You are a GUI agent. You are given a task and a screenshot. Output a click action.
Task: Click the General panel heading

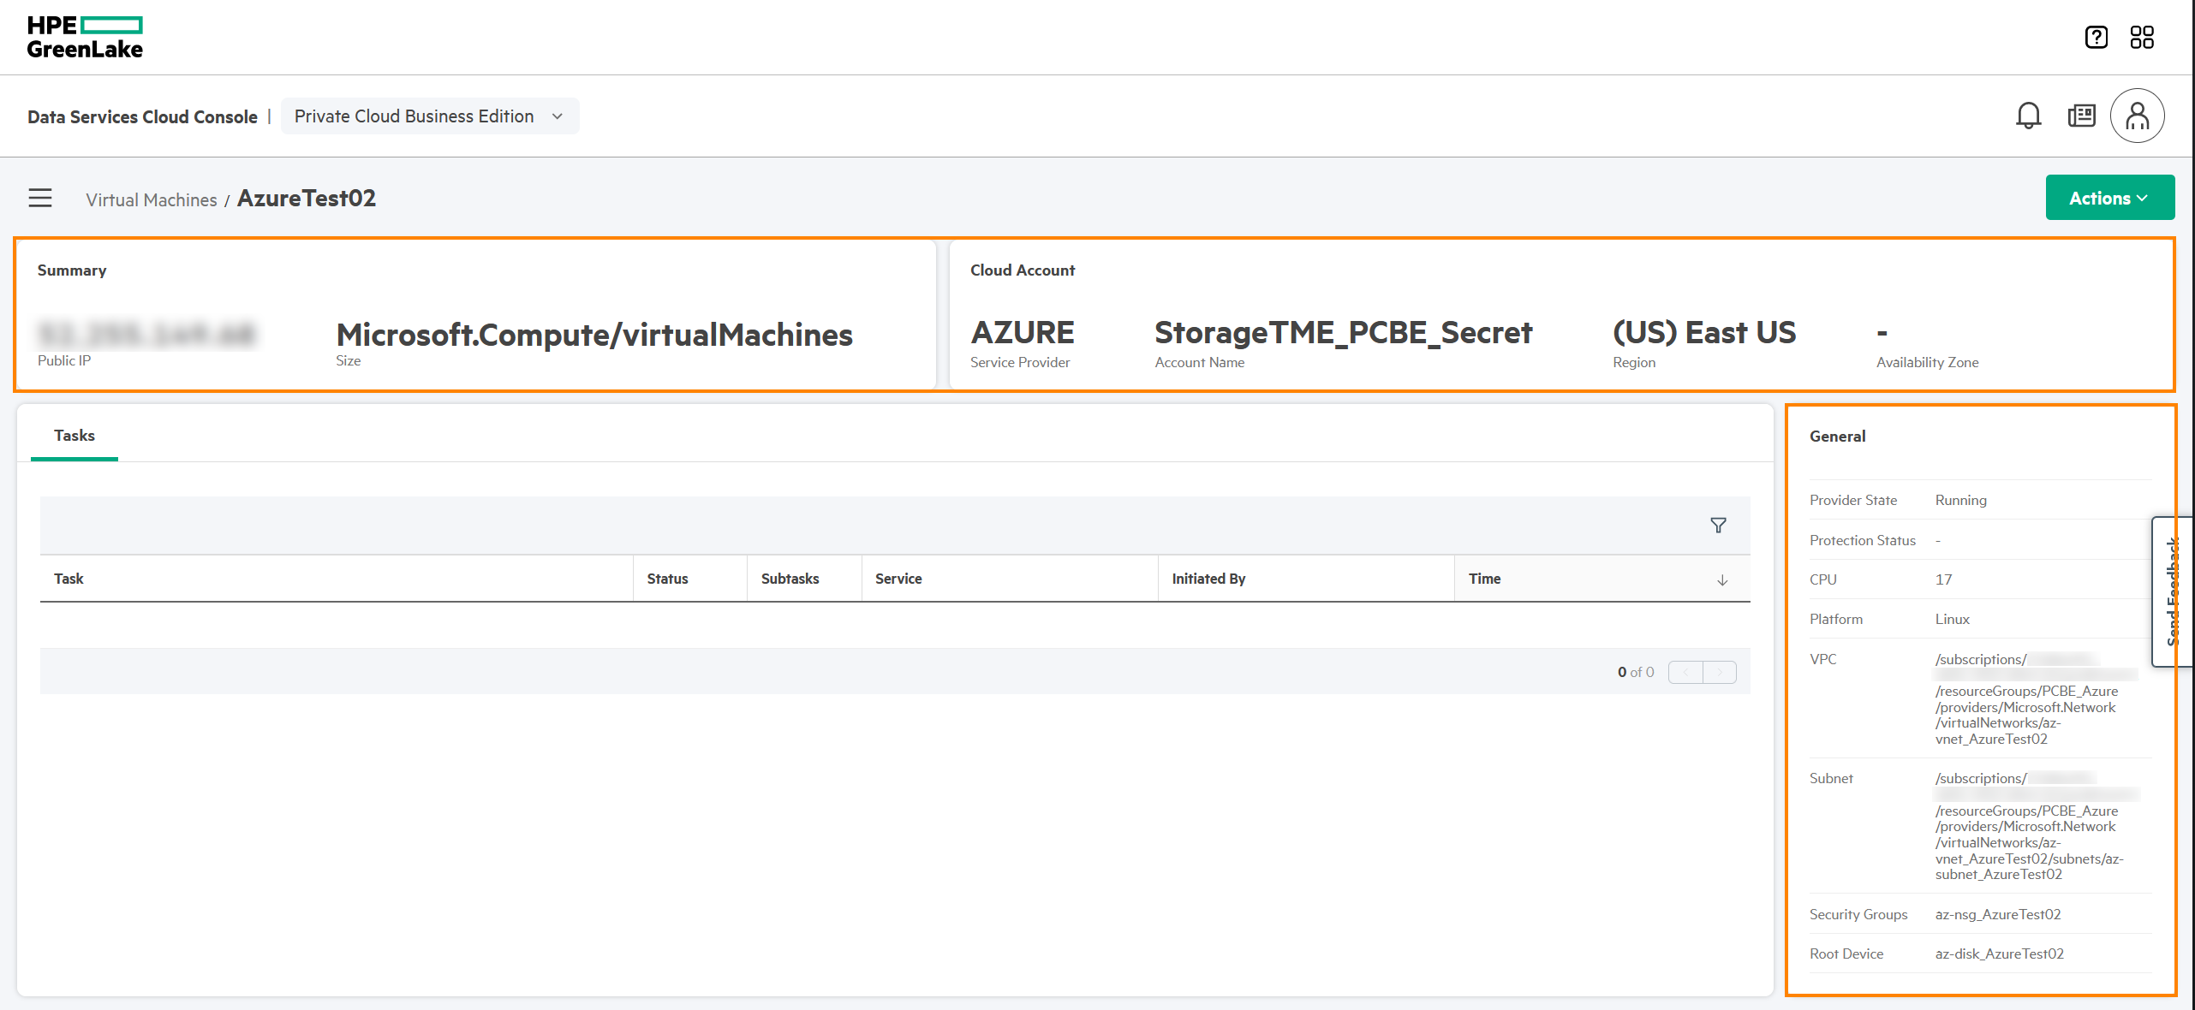(1838, 437)
